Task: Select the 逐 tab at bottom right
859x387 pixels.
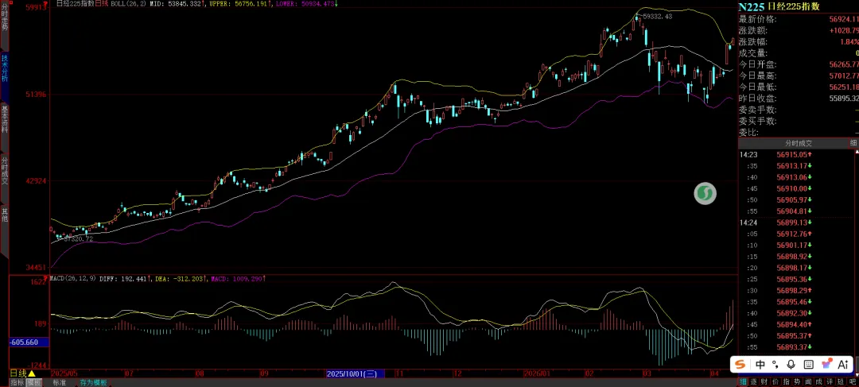Action: [x=754, y=381]
